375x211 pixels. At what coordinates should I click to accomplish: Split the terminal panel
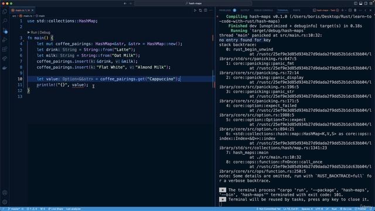[350, 11]
